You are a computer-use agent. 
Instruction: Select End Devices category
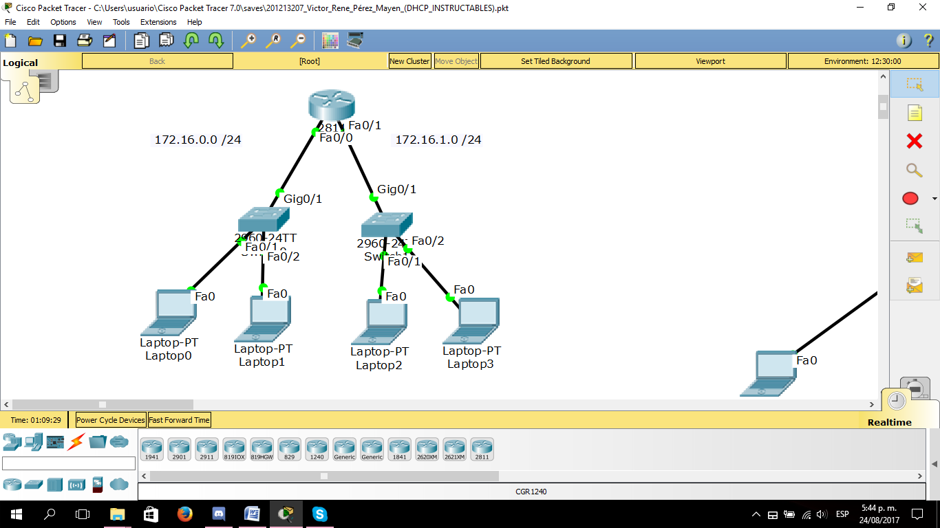34,441
